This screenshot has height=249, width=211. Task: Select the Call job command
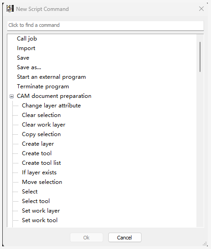[27, 39]
